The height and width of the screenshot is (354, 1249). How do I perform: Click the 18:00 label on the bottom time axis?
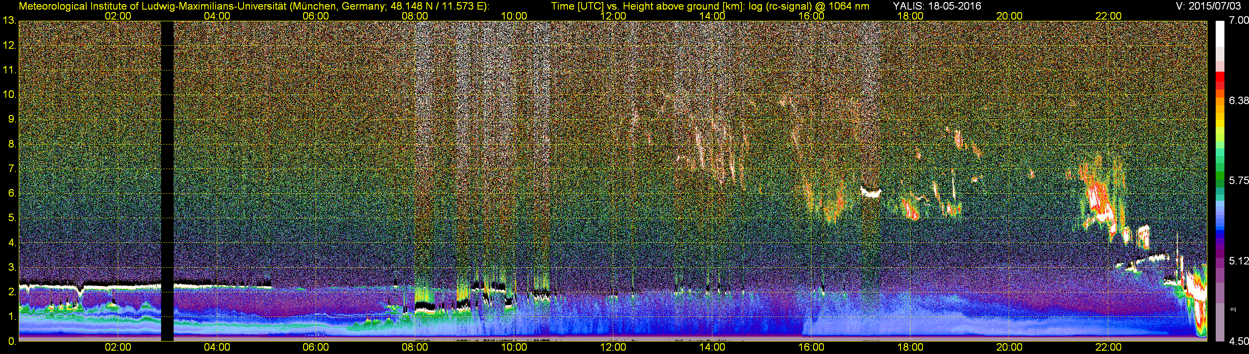(x=910, y=347)
